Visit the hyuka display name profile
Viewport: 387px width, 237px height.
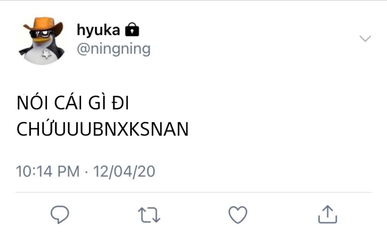tap(98, 30)
